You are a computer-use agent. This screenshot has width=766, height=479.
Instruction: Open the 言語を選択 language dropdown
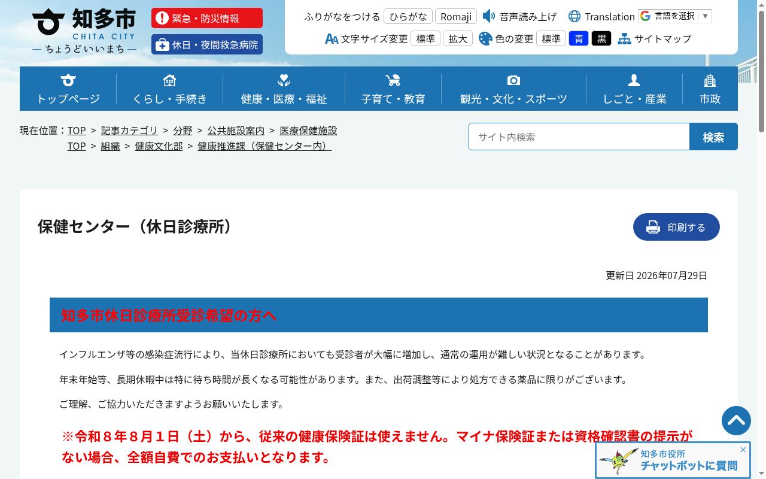pos(675,16)
